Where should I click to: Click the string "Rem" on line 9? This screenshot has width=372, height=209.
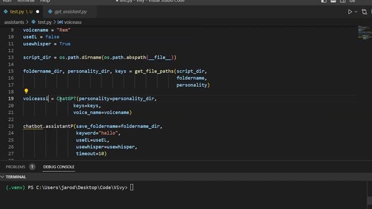(63, 30)
